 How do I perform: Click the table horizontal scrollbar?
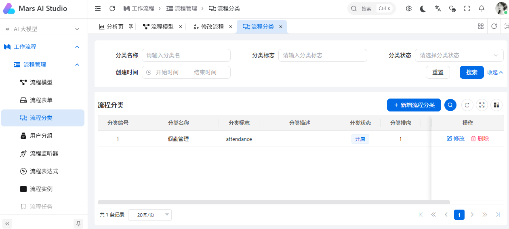[274, 202]
